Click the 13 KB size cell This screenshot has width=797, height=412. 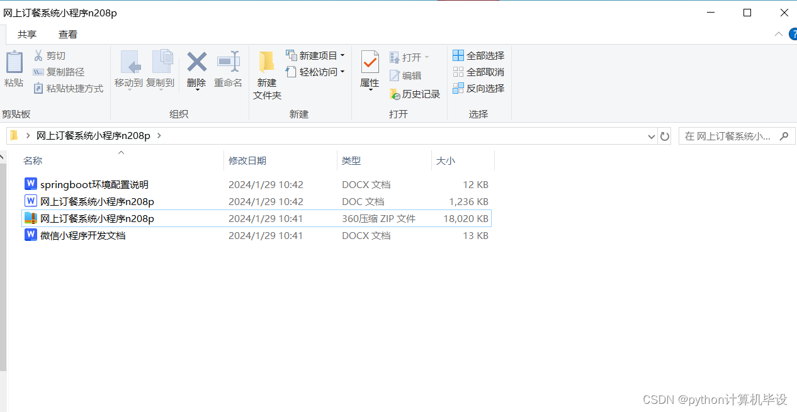coord(475,235)
